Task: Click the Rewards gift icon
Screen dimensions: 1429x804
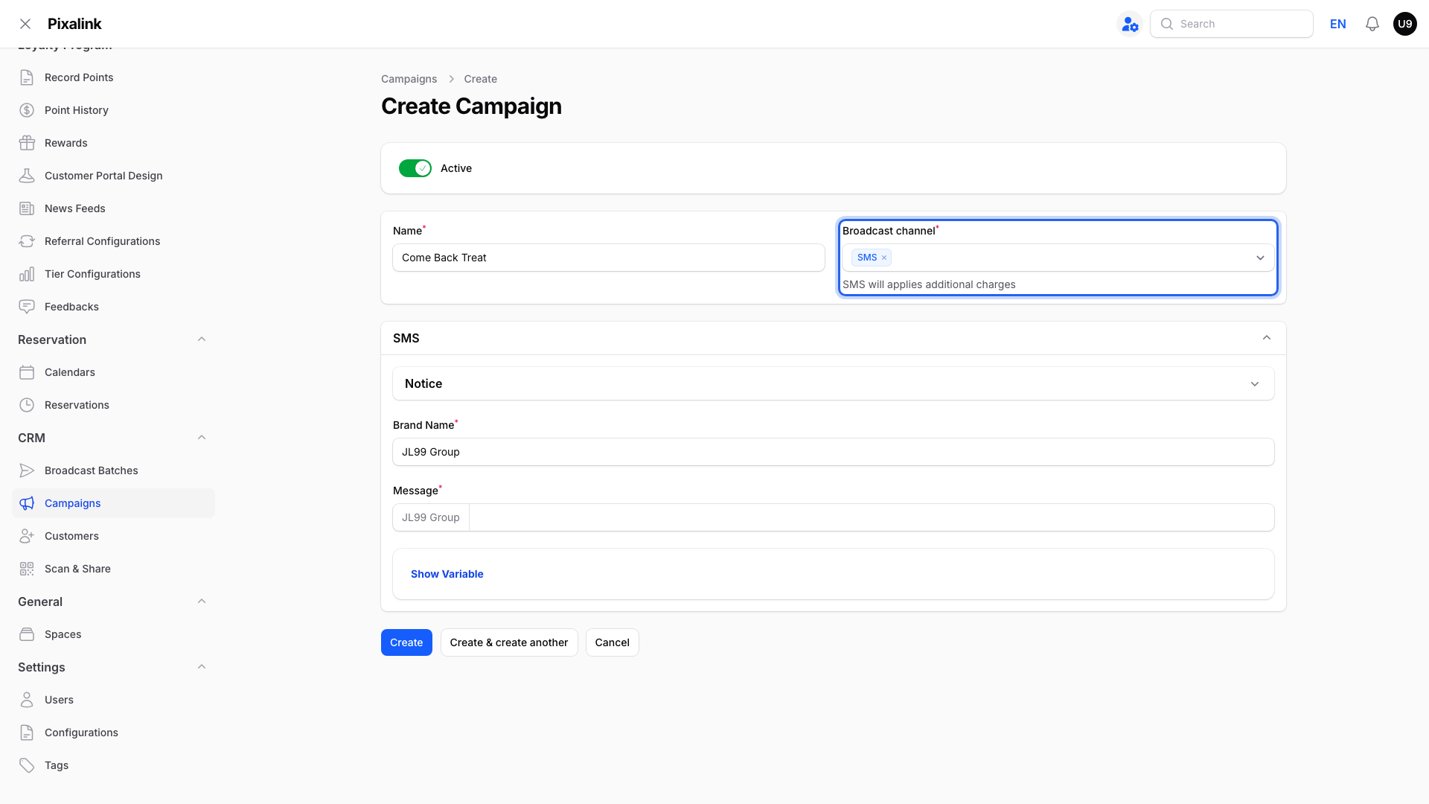Action: 27,143
